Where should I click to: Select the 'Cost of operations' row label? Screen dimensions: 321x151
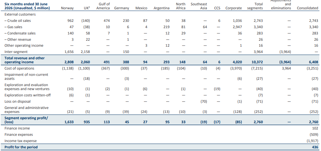click(19, 69)
